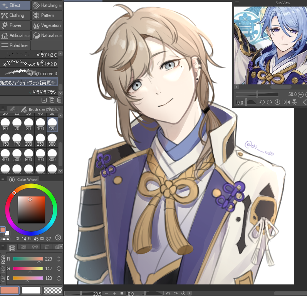The image size is (307, 296).
Task: Toggle HSV color space switch button
Action: tap(58, 238)
